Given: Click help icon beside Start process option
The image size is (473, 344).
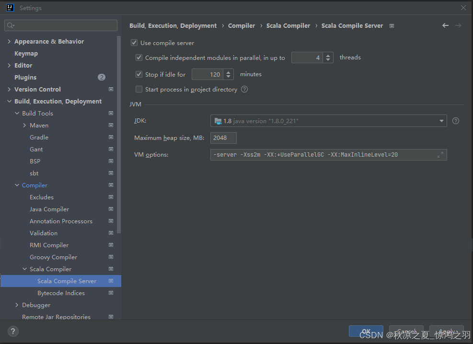Looking at the screenshot, I should pyautogui.click(x=244, y=89).
